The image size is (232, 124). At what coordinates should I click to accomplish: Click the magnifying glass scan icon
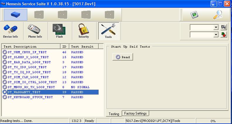coord(218,15)
